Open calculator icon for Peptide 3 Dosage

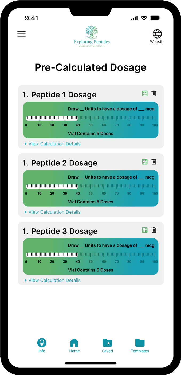[x=144, y=230]
